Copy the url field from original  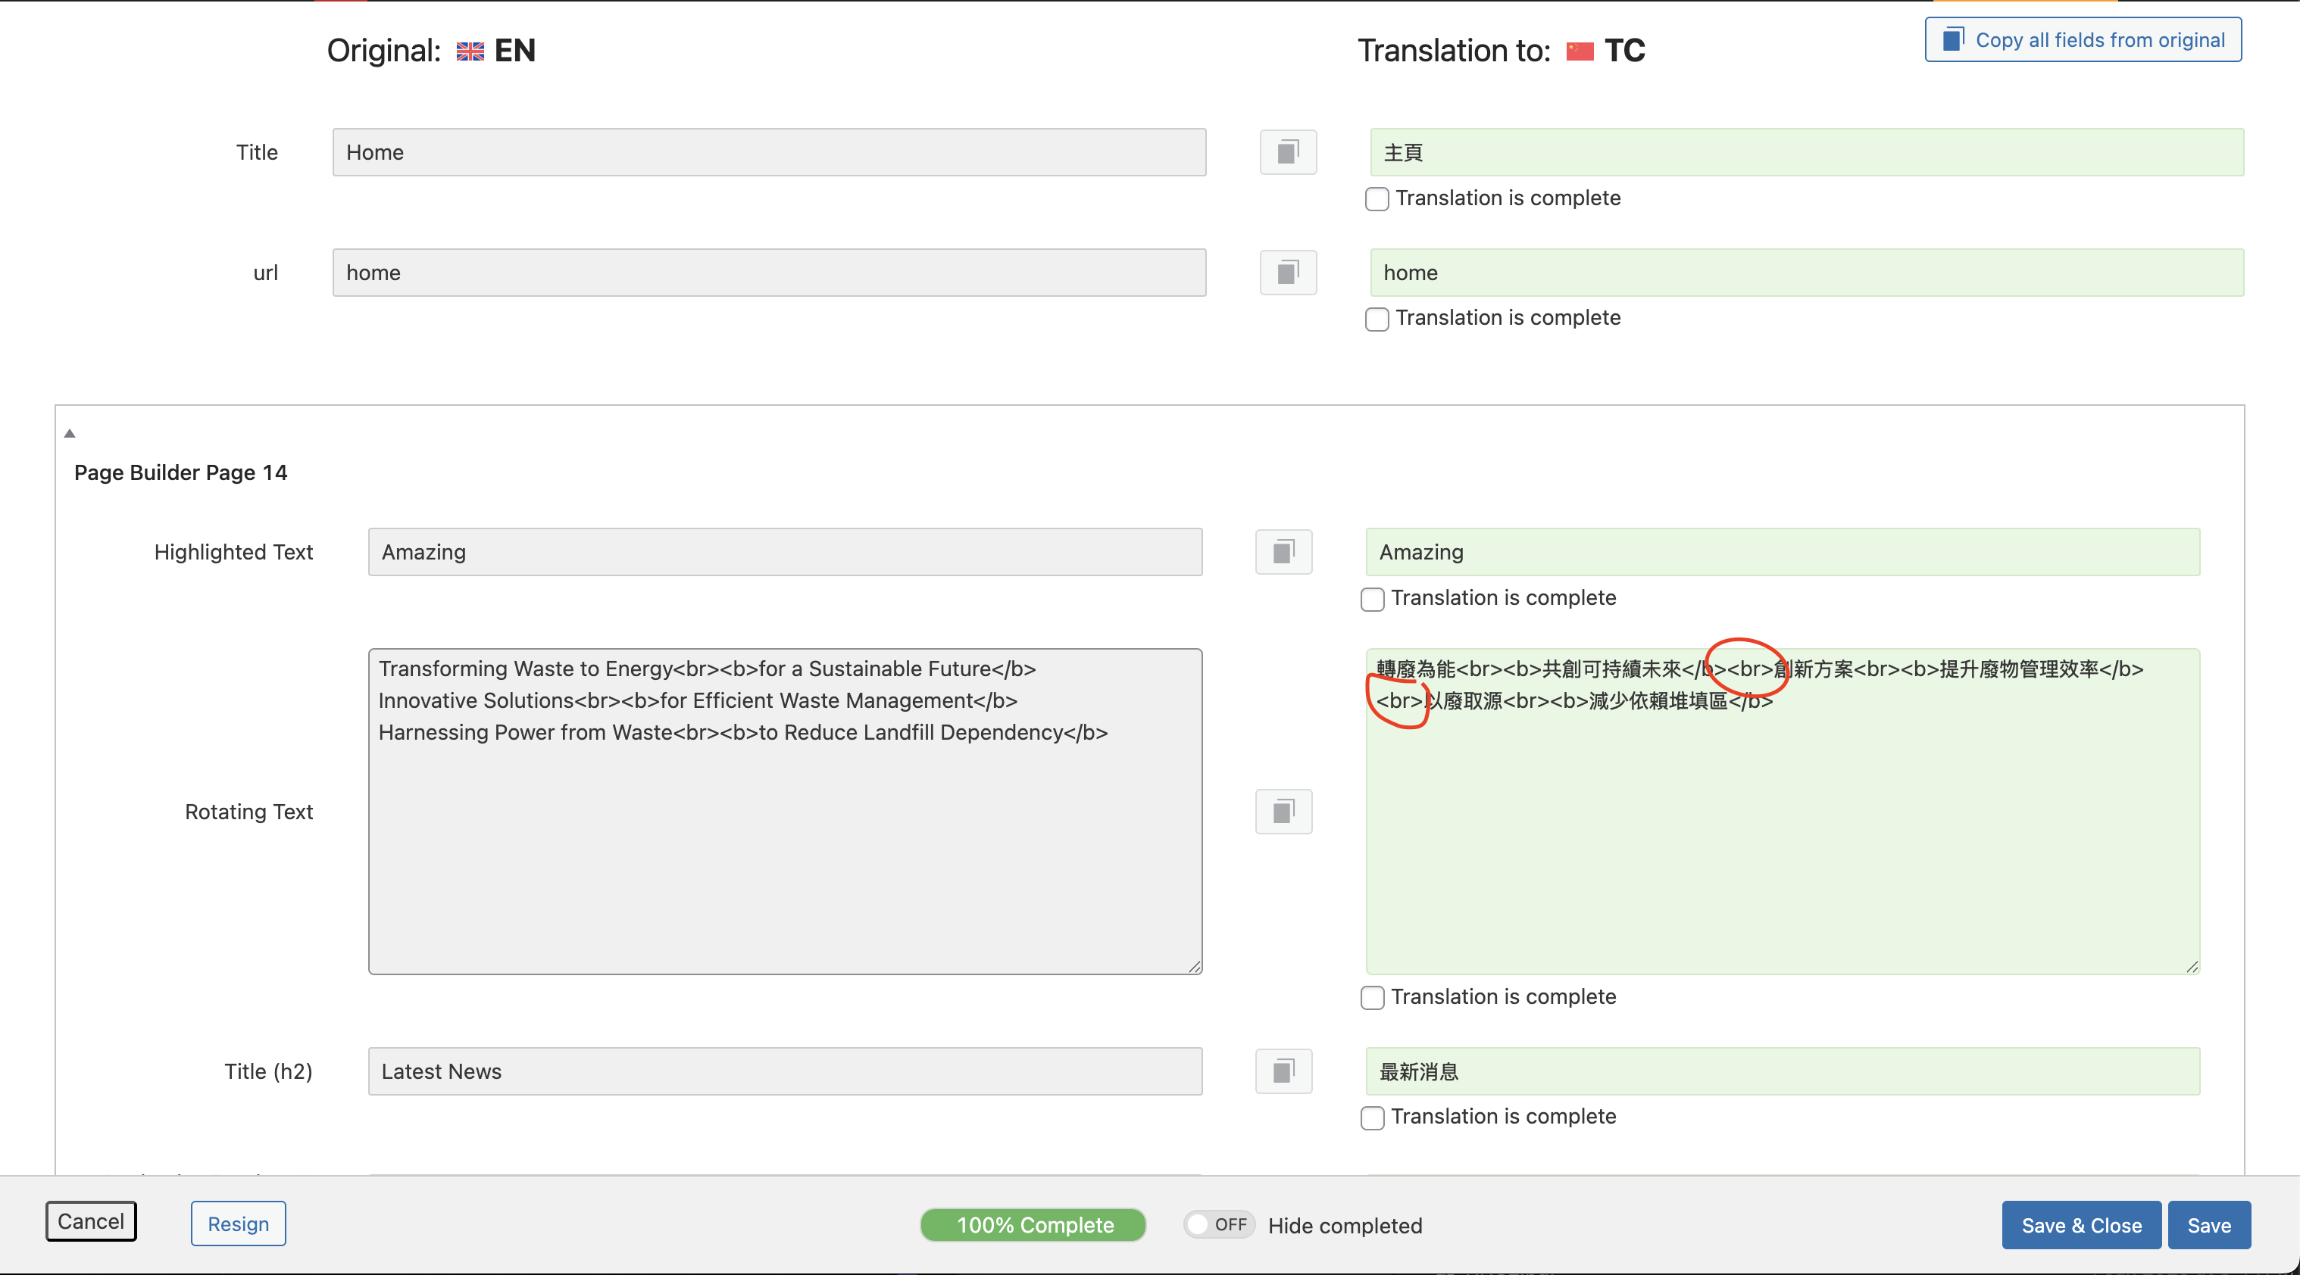(x=1288, y=272)
